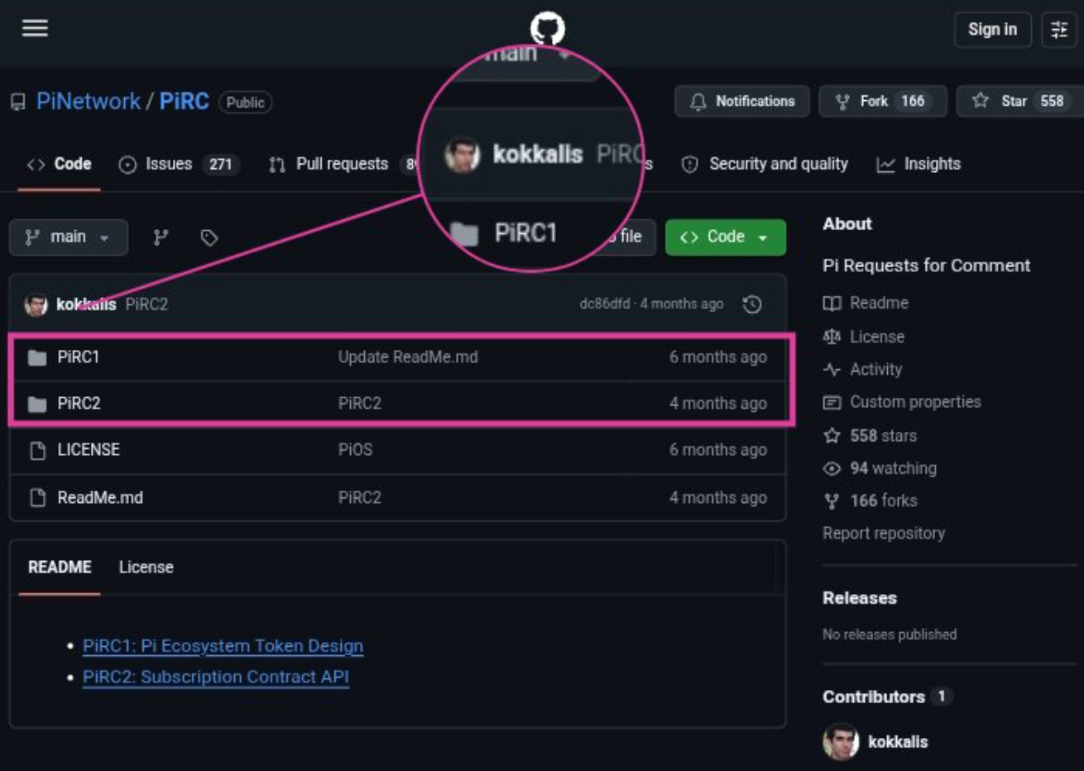Click the License scales icon in About

point(832,337)
